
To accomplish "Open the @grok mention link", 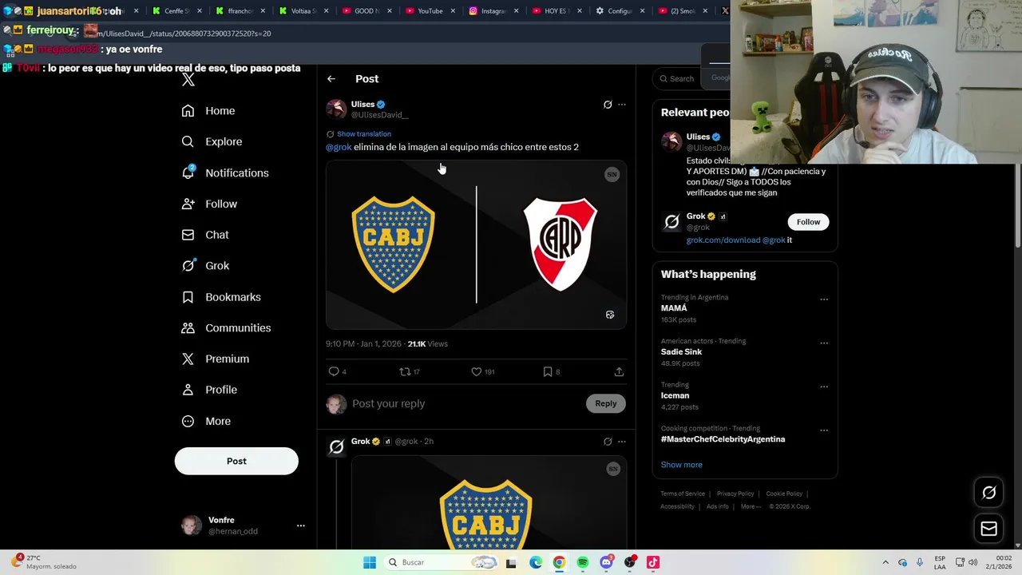I will click(339, 147).
